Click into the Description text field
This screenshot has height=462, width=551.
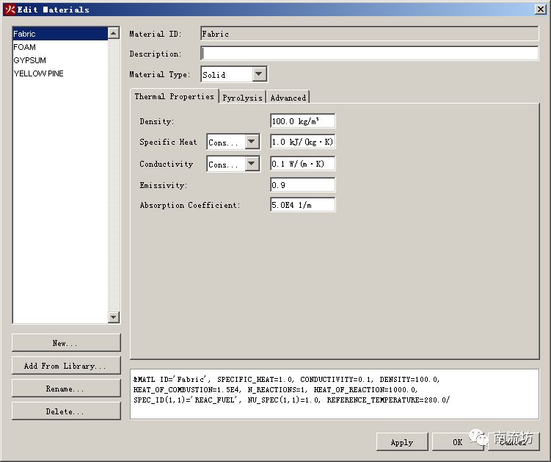coord(369,54)
